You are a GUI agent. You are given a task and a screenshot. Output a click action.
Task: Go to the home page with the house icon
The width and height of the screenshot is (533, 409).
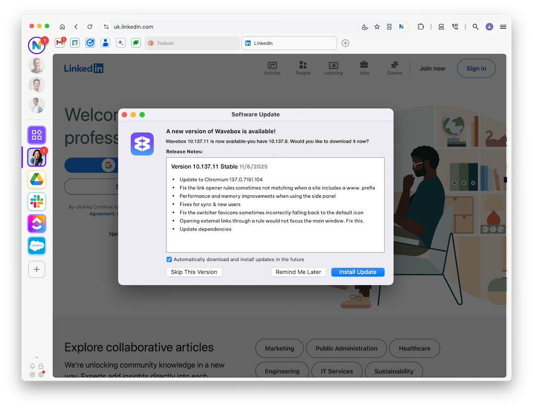coord(62,27)
